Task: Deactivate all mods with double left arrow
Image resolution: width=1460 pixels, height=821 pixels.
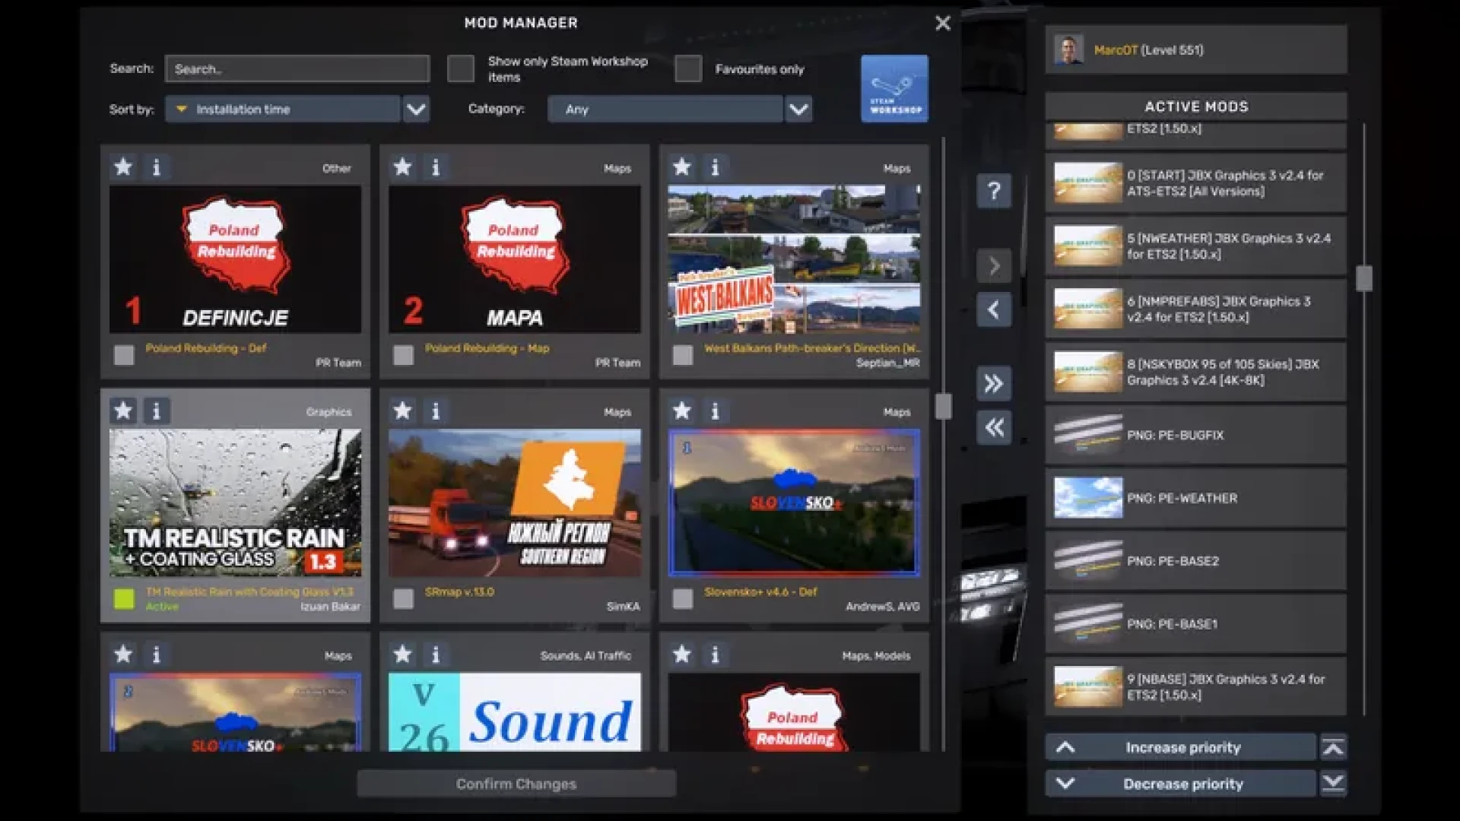Action: tap(994, 427)
